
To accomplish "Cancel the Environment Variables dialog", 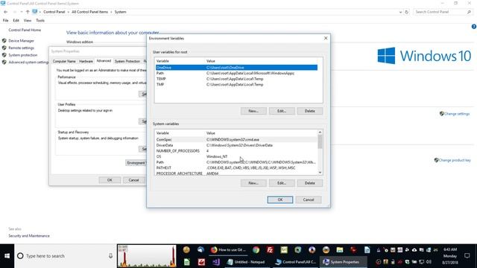I will [x=309, y=200].
